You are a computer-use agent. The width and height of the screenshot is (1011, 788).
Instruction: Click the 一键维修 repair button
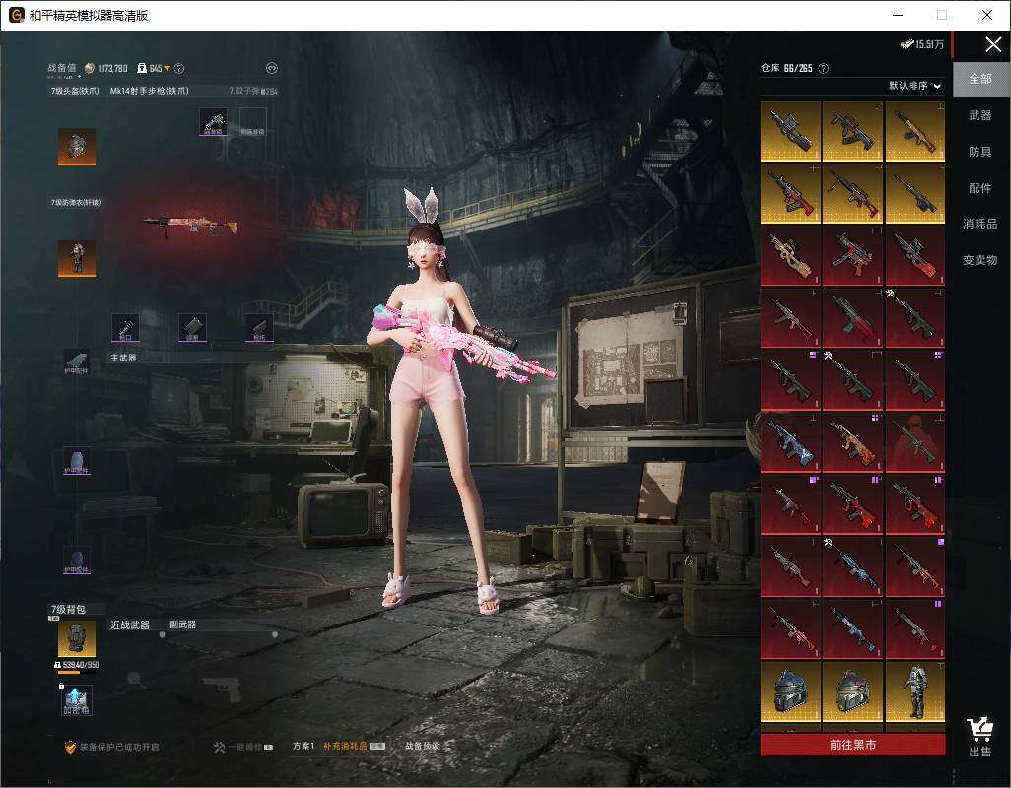243,747
